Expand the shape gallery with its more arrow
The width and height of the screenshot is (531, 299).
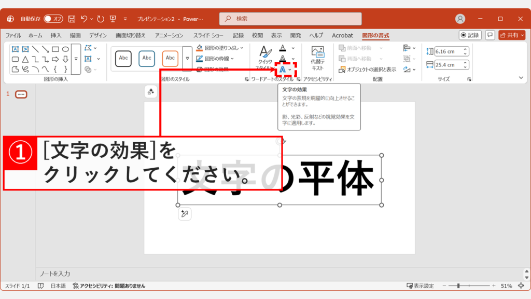[x=76, y=59]
